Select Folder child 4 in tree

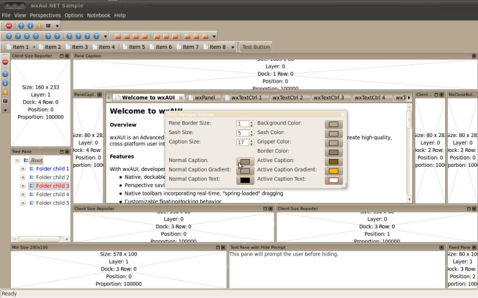pyautogui.click(x=53, y=194)
